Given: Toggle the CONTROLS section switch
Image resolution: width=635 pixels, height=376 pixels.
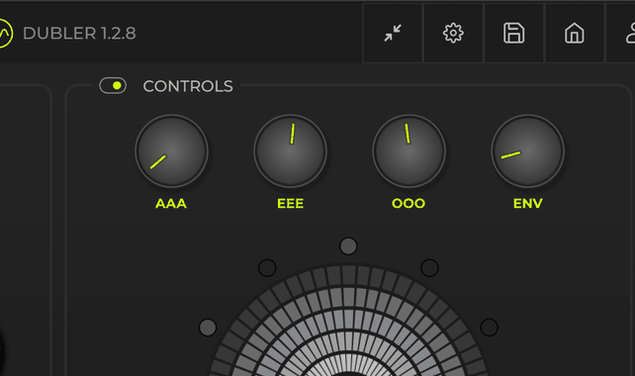Looking at the screenshot, I should (113, 85).
